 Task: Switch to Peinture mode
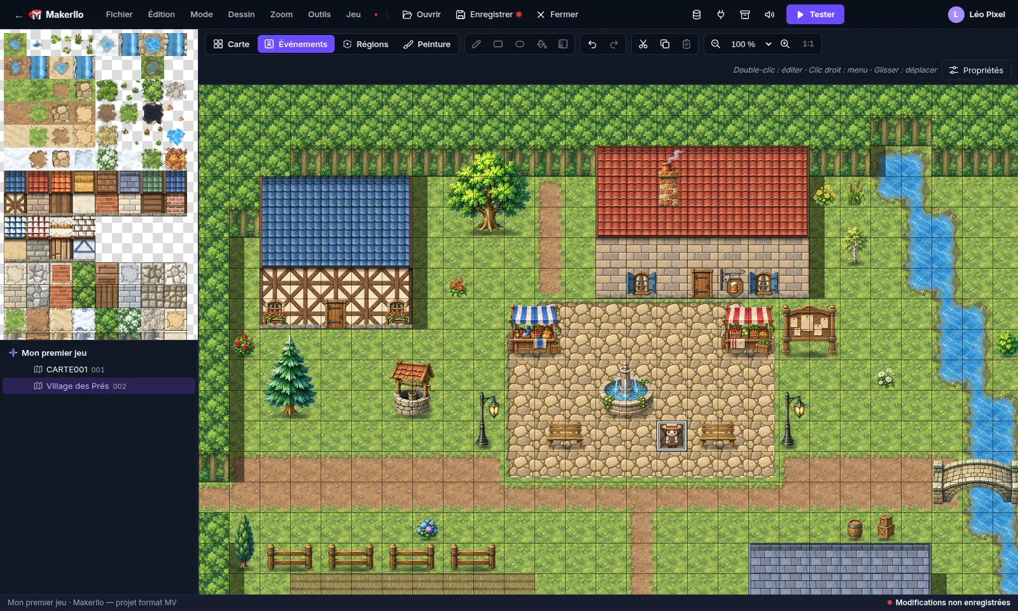[427, 44]
